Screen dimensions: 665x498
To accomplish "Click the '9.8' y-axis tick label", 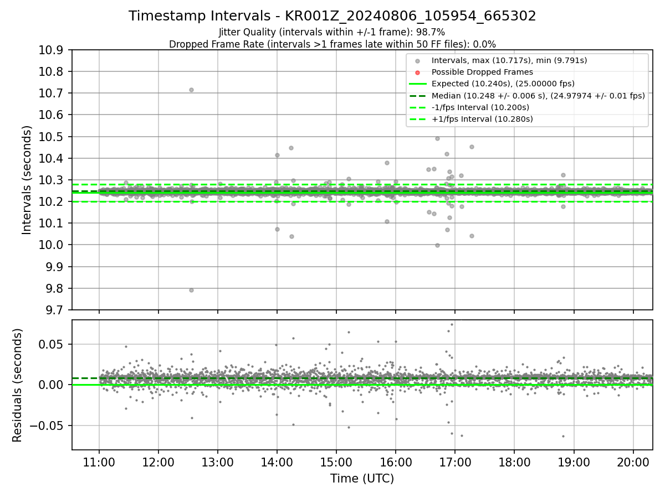I will (55, 288).
